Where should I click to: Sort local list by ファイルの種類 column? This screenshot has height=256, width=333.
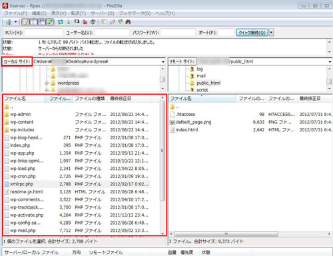(x=90, y=99)
